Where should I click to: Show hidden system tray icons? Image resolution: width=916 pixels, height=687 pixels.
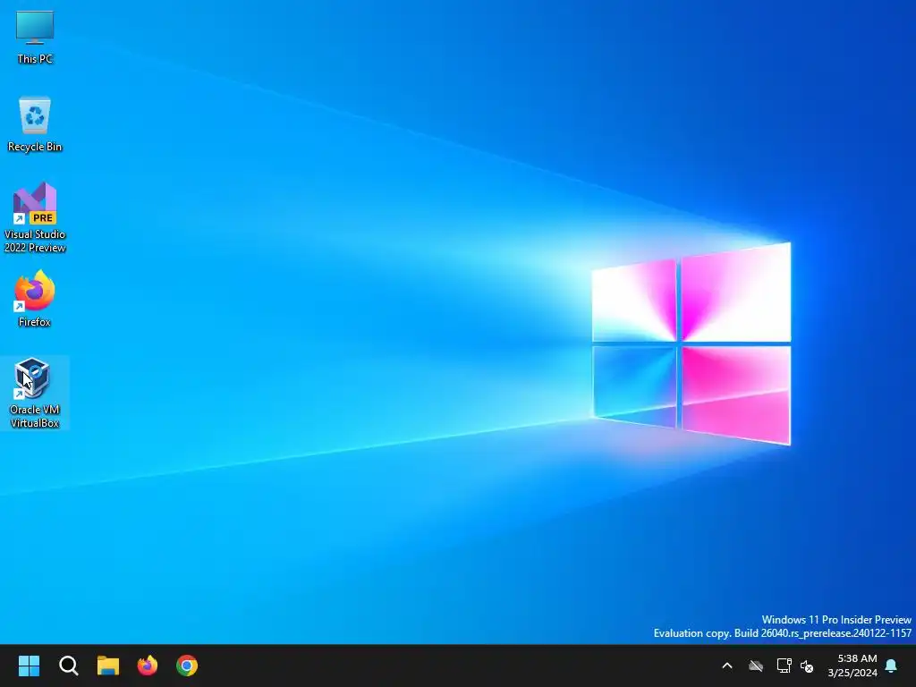click(x=727, y=666)
